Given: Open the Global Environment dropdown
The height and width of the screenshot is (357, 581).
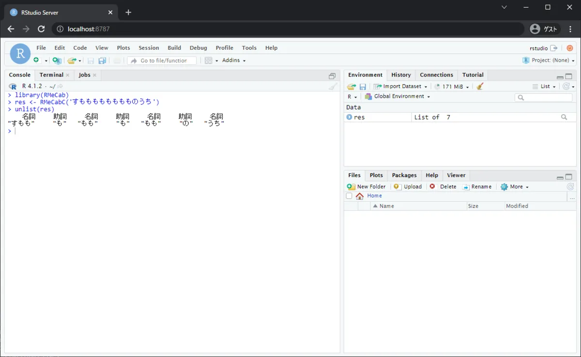Looking at the screenshot, I should [398, 96].
